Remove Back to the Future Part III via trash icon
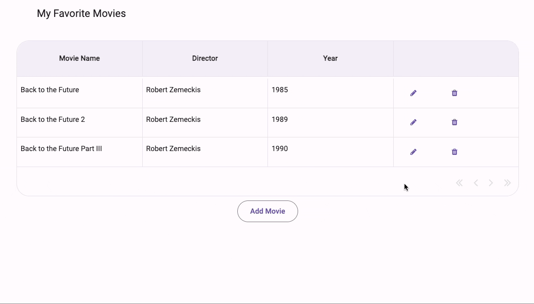Image resolution: width=534 pixels, height=304 pixels. pyautogui.click(x=454, y=152)
